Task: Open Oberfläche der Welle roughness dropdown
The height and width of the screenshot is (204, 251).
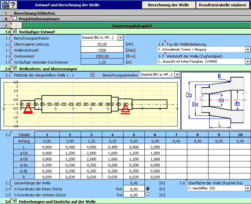Action: pos(248,188)
